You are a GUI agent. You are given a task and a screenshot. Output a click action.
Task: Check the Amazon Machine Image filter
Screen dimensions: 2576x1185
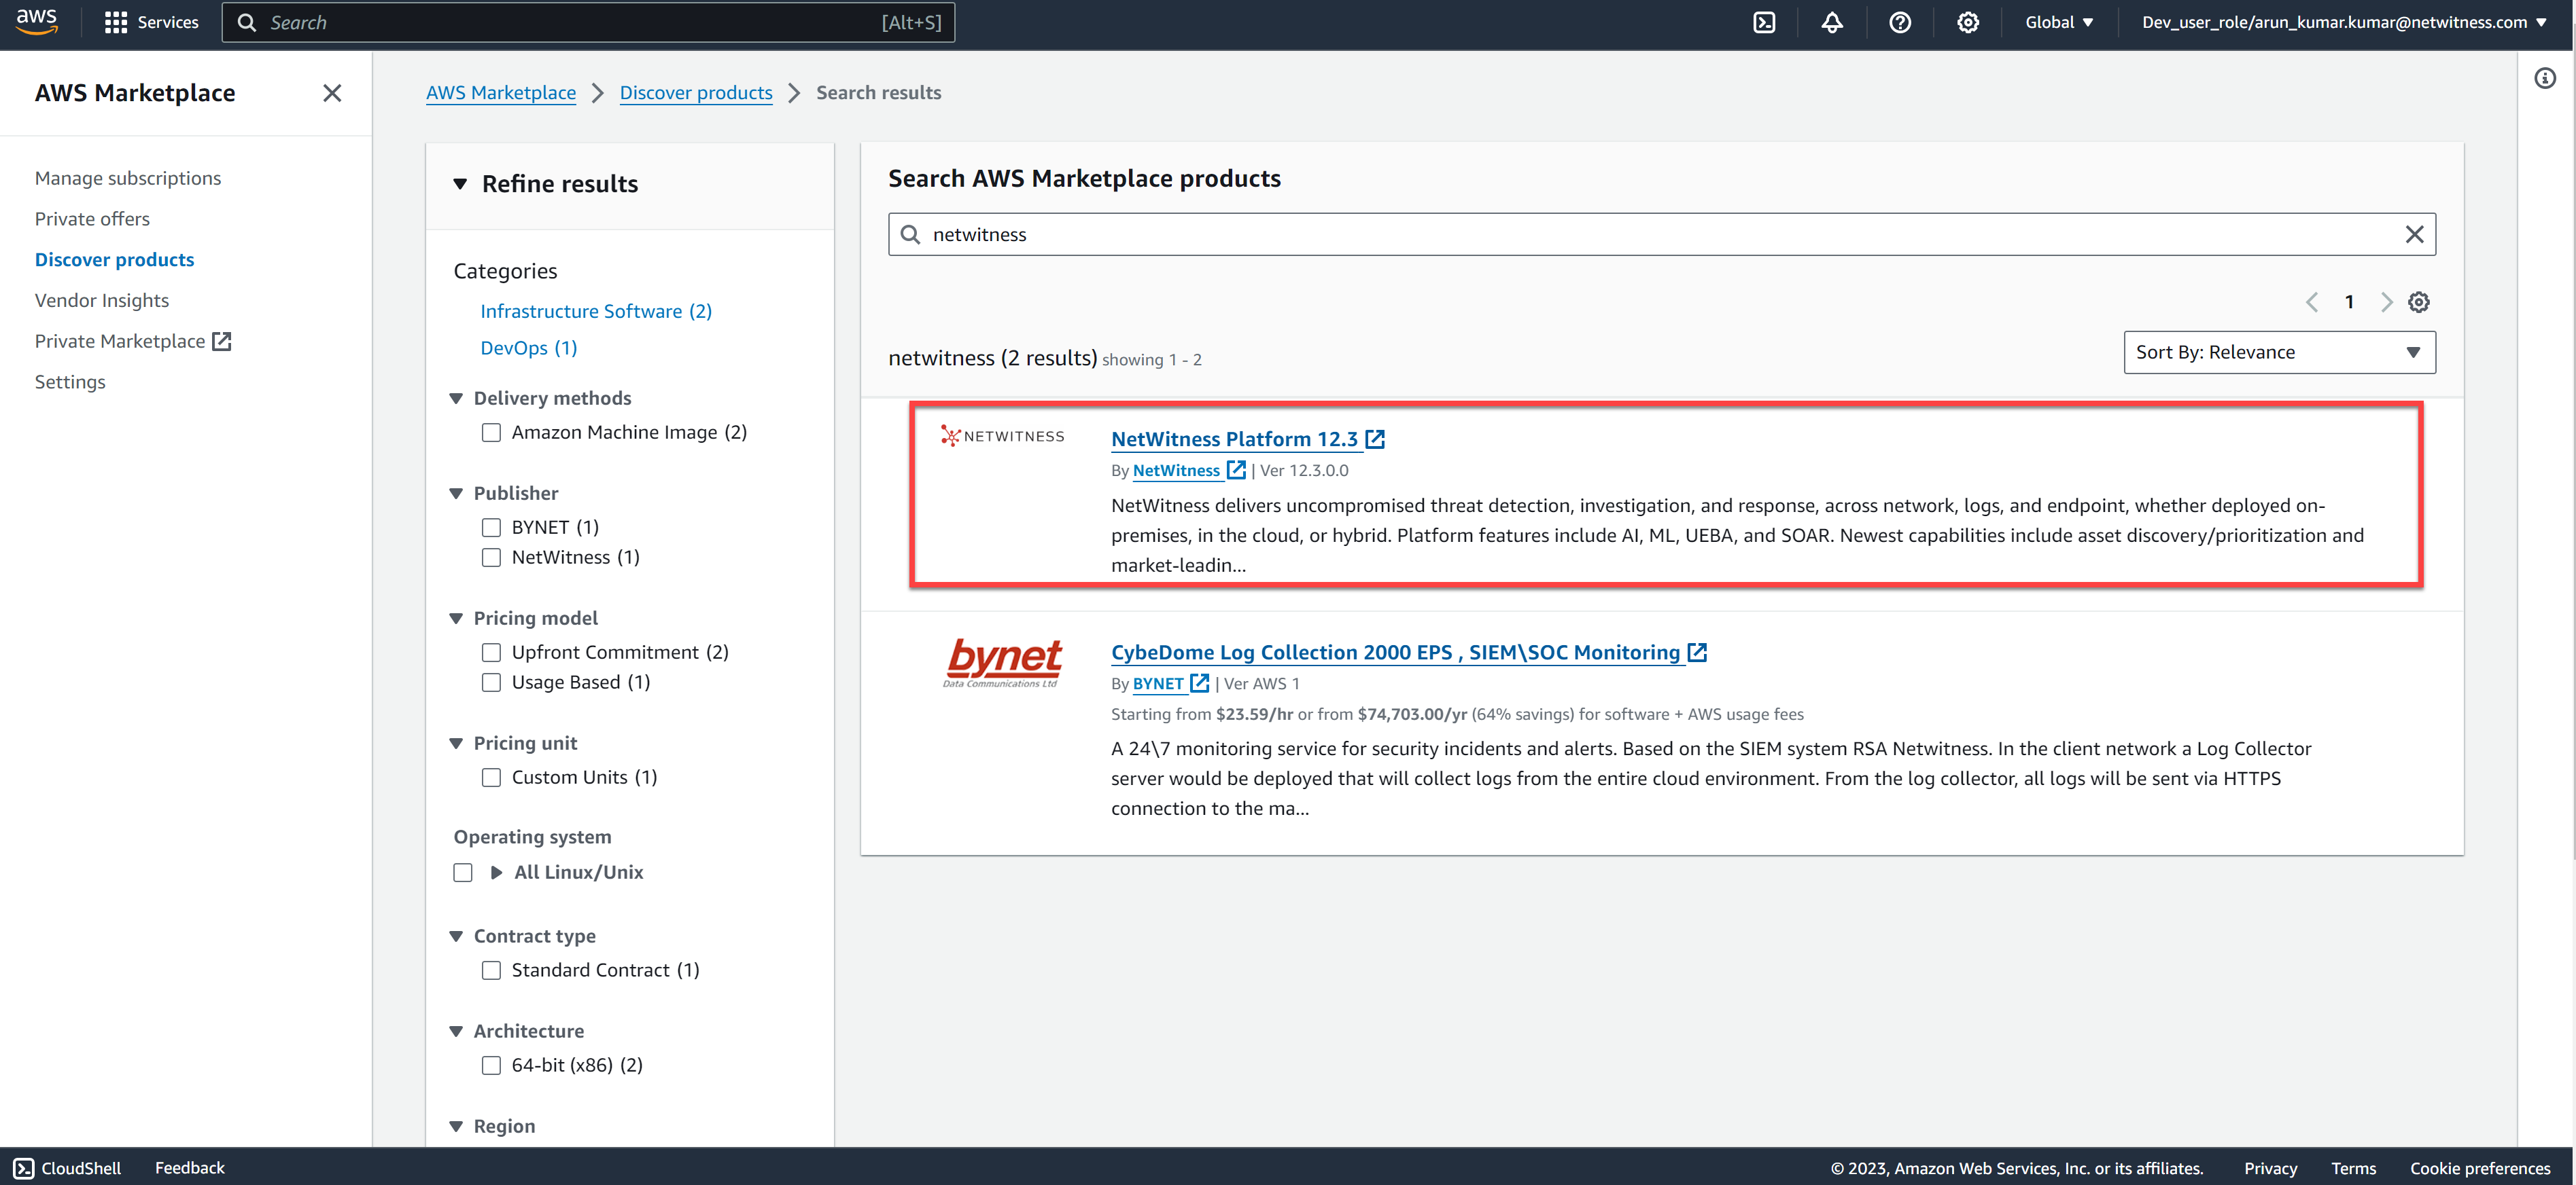tap(491, 433)
